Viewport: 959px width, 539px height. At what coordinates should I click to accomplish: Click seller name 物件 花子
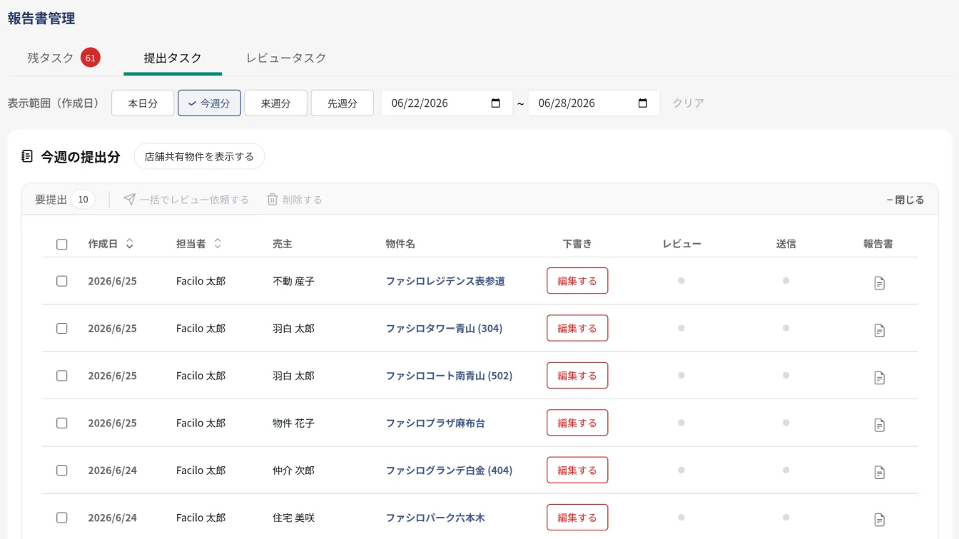293,423
